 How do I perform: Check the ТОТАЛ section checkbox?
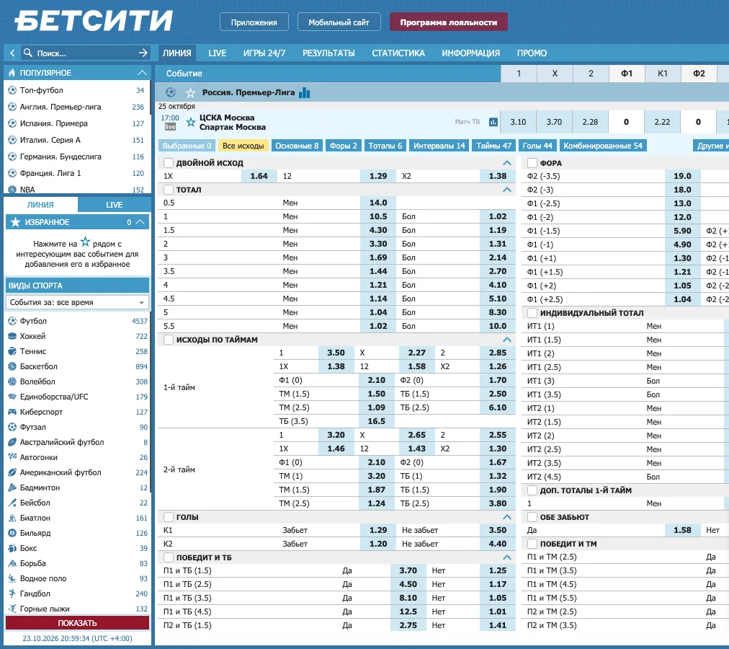click(169, 190)
